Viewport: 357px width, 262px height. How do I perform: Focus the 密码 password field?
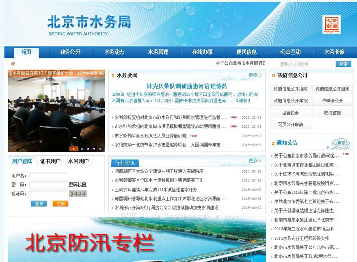coord(48,185)
